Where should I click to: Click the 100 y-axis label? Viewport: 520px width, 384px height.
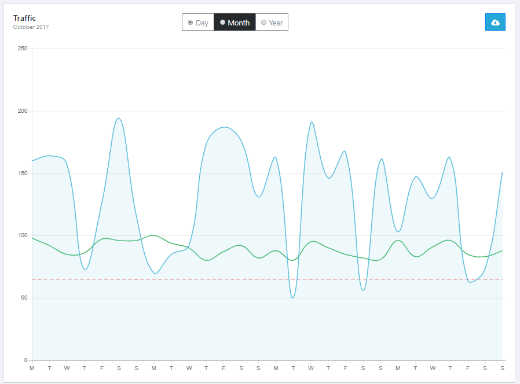[x=23, y=235]
